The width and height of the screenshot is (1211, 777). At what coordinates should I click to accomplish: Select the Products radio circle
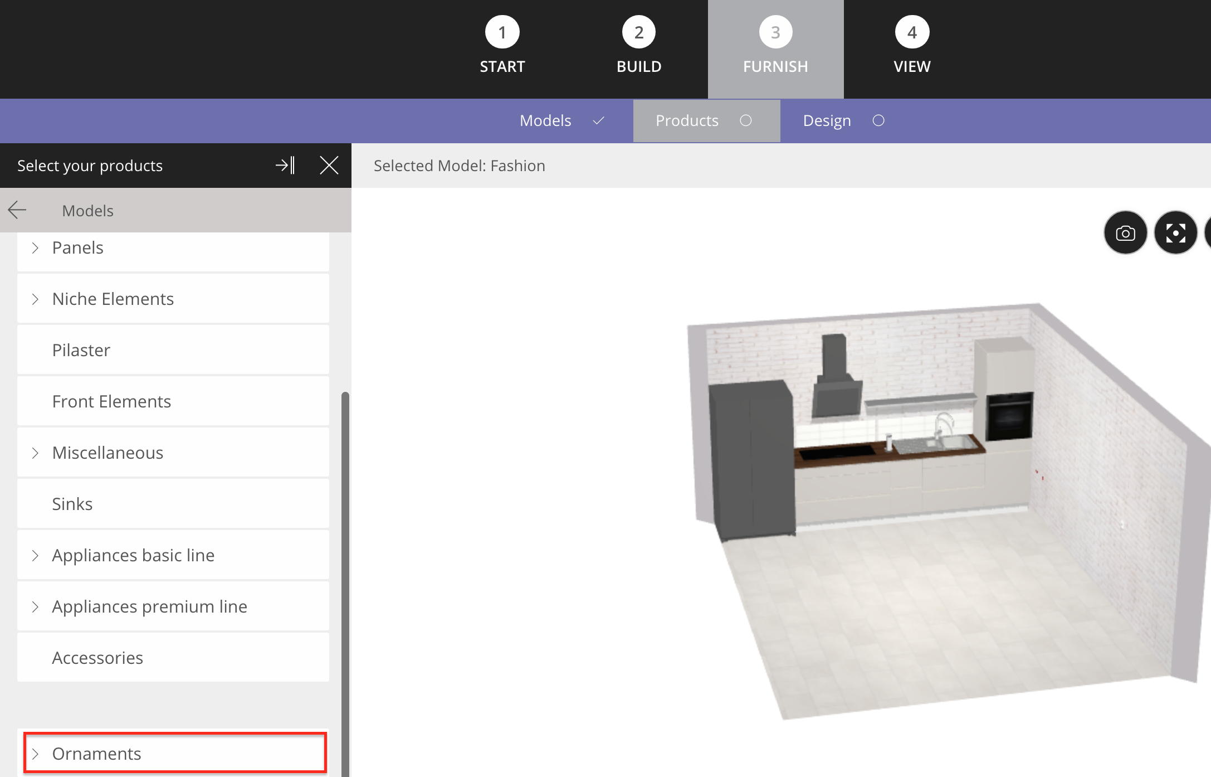(x=745, y=120)
